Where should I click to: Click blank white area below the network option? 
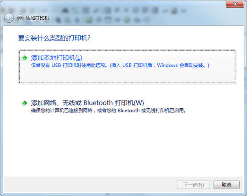(x=123, y=145)
